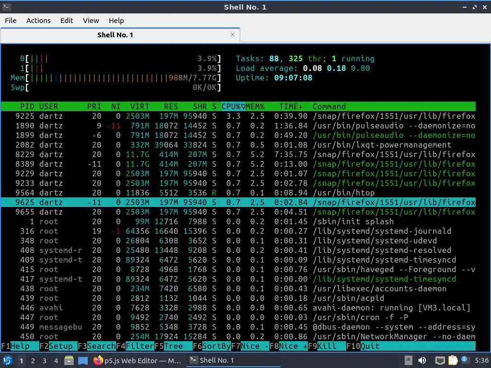Open the File menu
Viewport: 491px width, 368px height.
click(x=11, y=20)
